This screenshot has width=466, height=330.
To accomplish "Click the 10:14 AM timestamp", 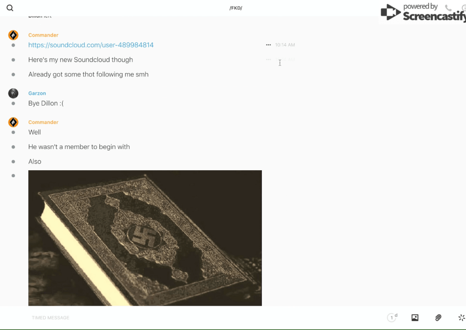I will tap(285, 45).
